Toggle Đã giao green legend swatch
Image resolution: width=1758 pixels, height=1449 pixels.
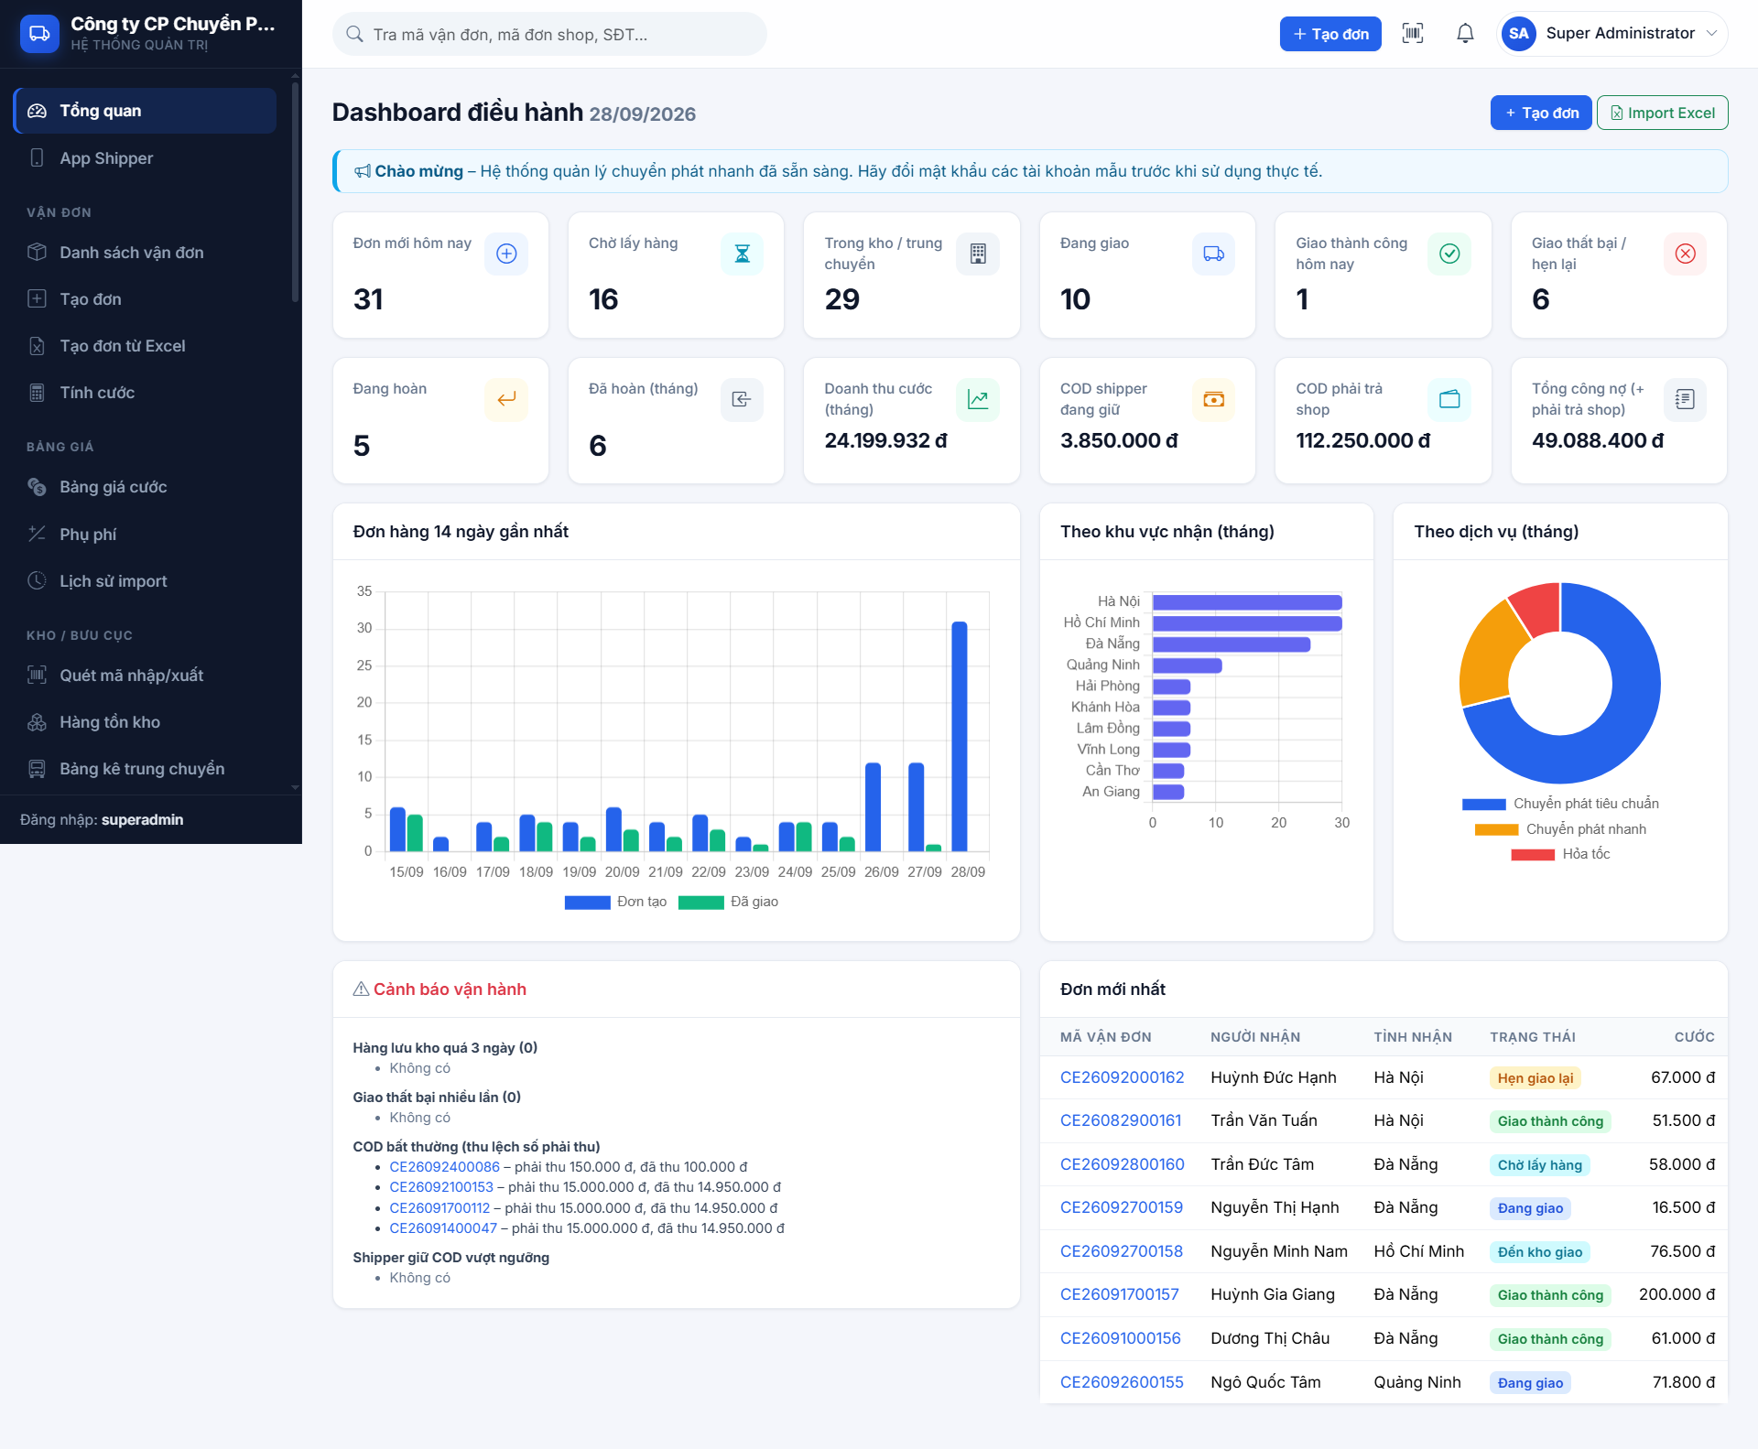pyautogui.click(x=700, y=903)
